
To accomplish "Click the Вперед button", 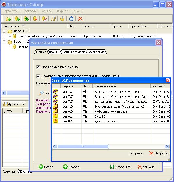I will (71, 167).
